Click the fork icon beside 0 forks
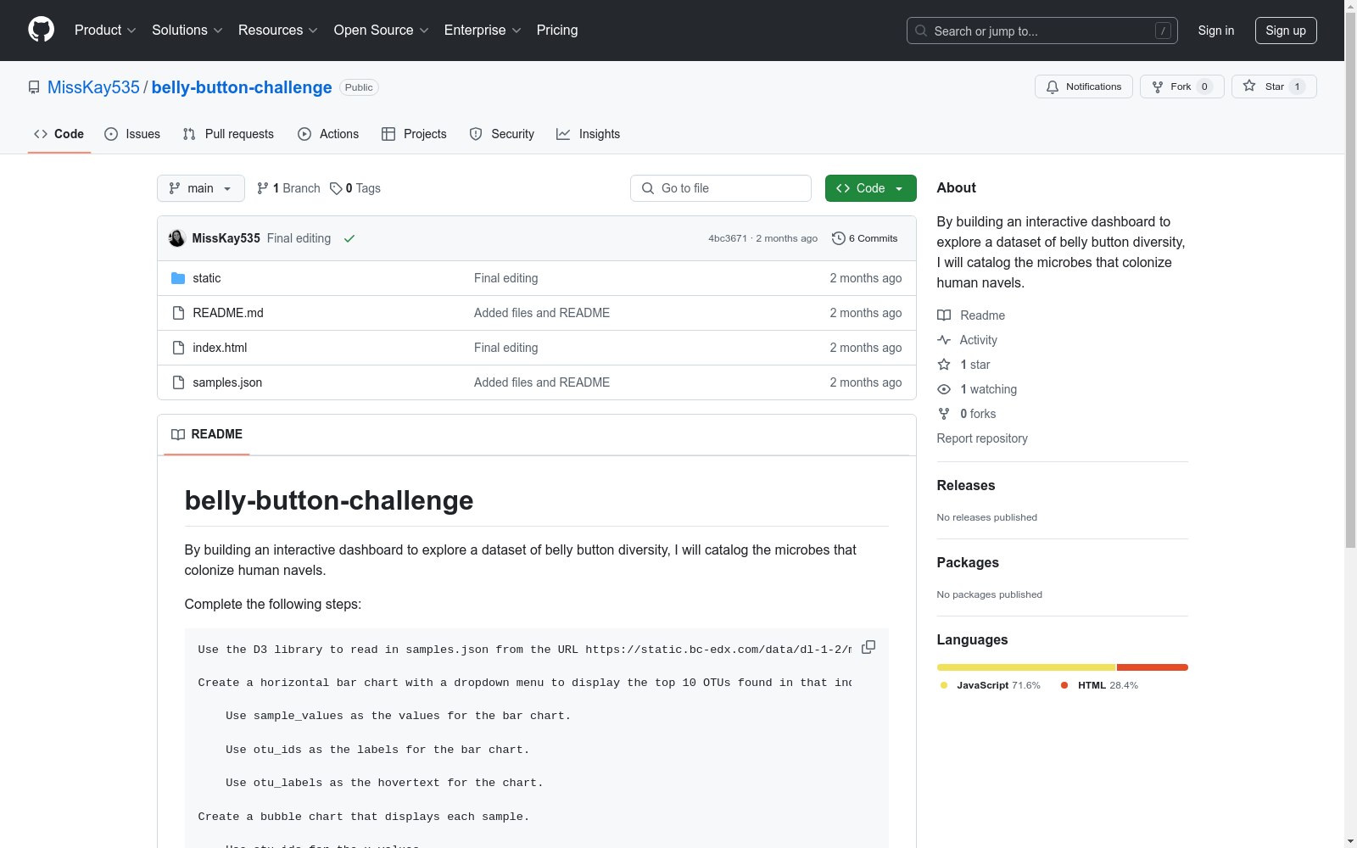Screen dimensions: 1357x848 (x=944, y=414)
